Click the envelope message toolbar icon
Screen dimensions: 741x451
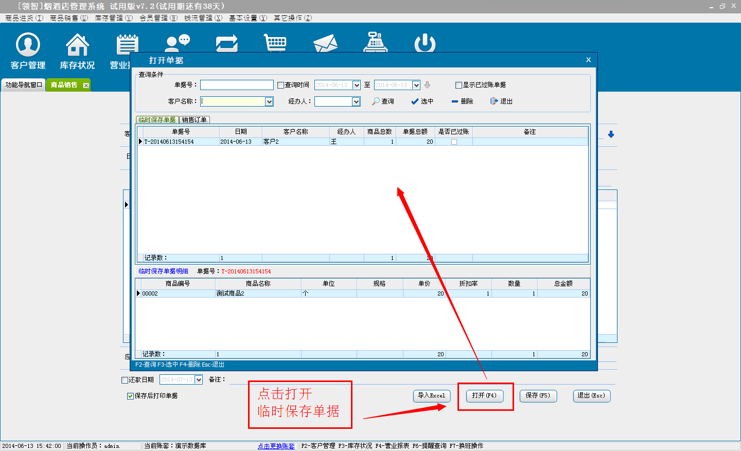325,44
